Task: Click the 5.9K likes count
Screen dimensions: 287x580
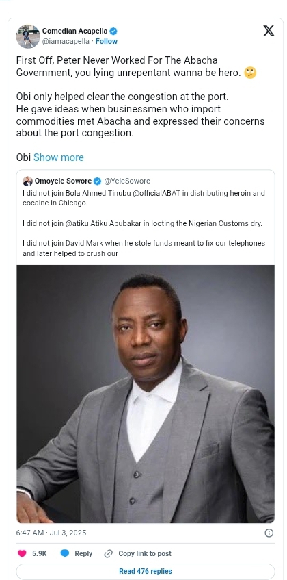Action: pos(40,553)
